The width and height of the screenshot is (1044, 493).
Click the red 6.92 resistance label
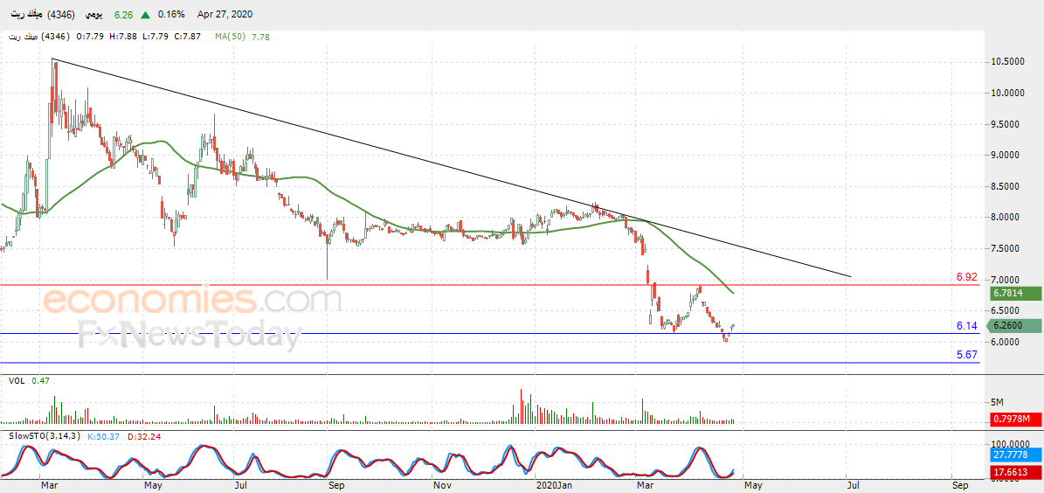tap(967, 277)
